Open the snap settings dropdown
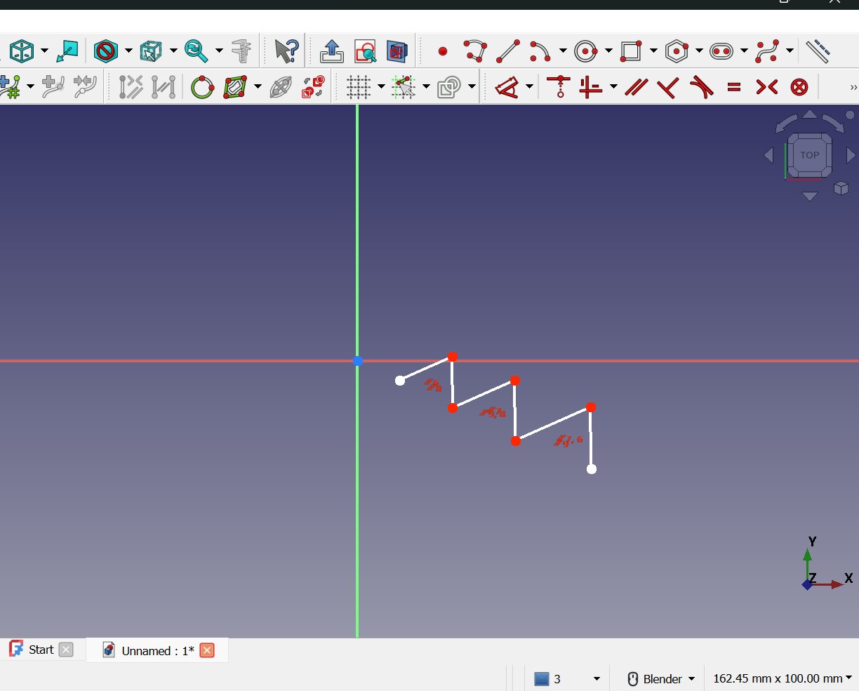The image size is (859, 691). (x=426, y=87)
